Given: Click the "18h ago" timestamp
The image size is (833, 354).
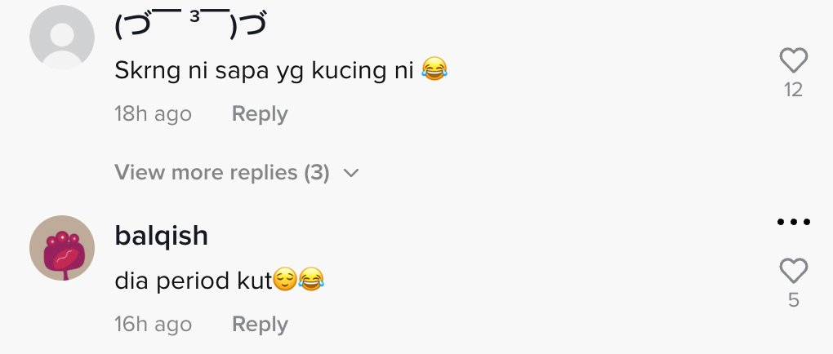Looking at the screenshot, I should coord(153,114).
